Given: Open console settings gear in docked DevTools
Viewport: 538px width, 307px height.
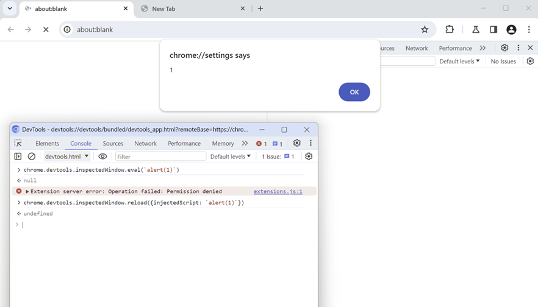Looking at the screenshot, I should tap(530, 61).
